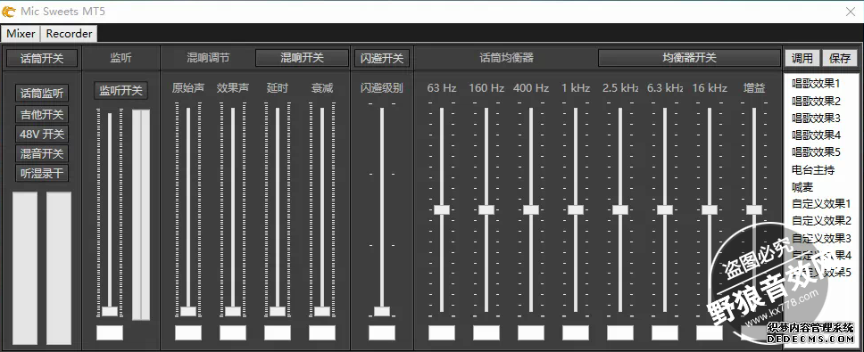This screenshot has width=864, height=352.
Task: Click the value box under 160 Hz slider
Action: [486, 332]
